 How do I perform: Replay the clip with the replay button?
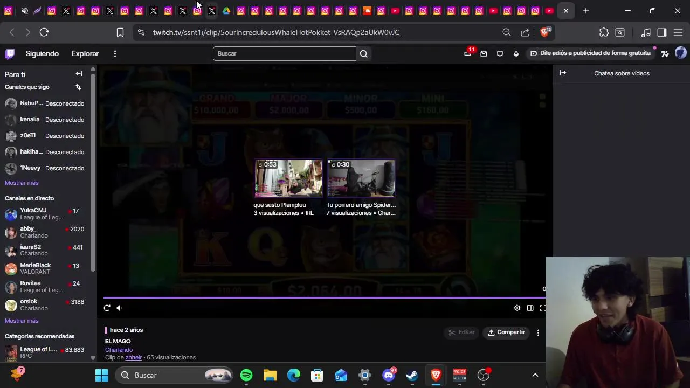click(107, 308)
